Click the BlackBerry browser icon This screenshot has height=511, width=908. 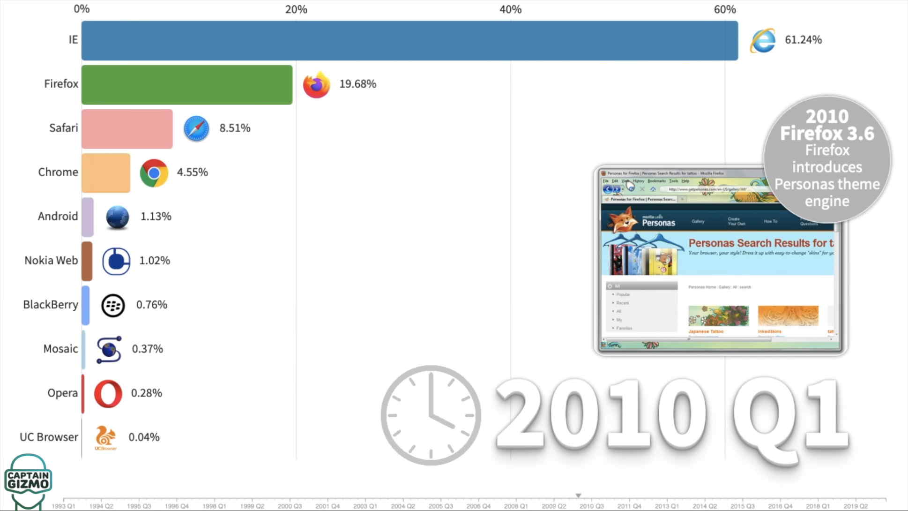click(x=112, y=304)
